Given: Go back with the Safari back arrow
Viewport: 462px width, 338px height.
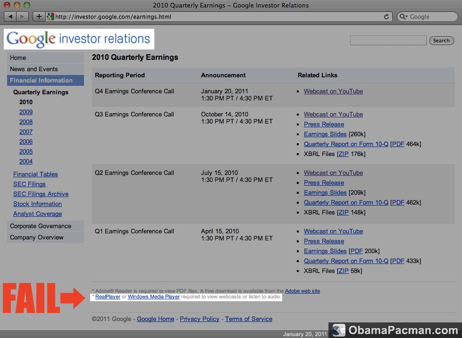Looking at the screenshot, I should (10, 16).
